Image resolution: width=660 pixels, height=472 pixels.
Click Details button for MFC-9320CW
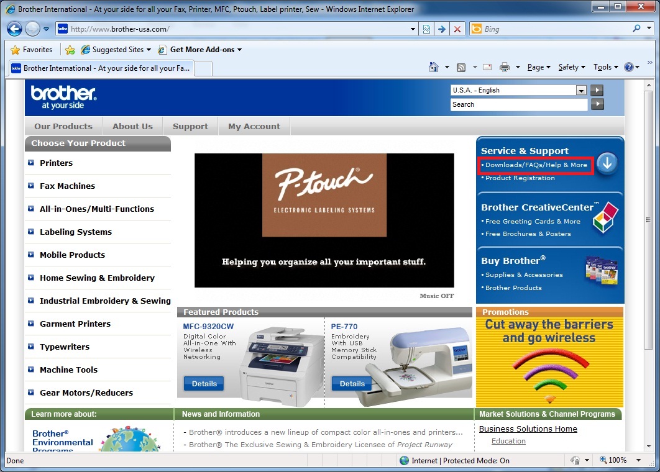coord(204,384)
